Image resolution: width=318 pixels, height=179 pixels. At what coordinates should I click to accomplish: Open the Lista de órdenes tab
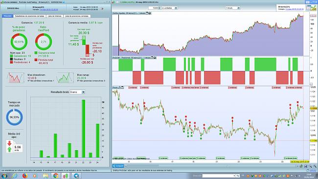coord(55,16)
